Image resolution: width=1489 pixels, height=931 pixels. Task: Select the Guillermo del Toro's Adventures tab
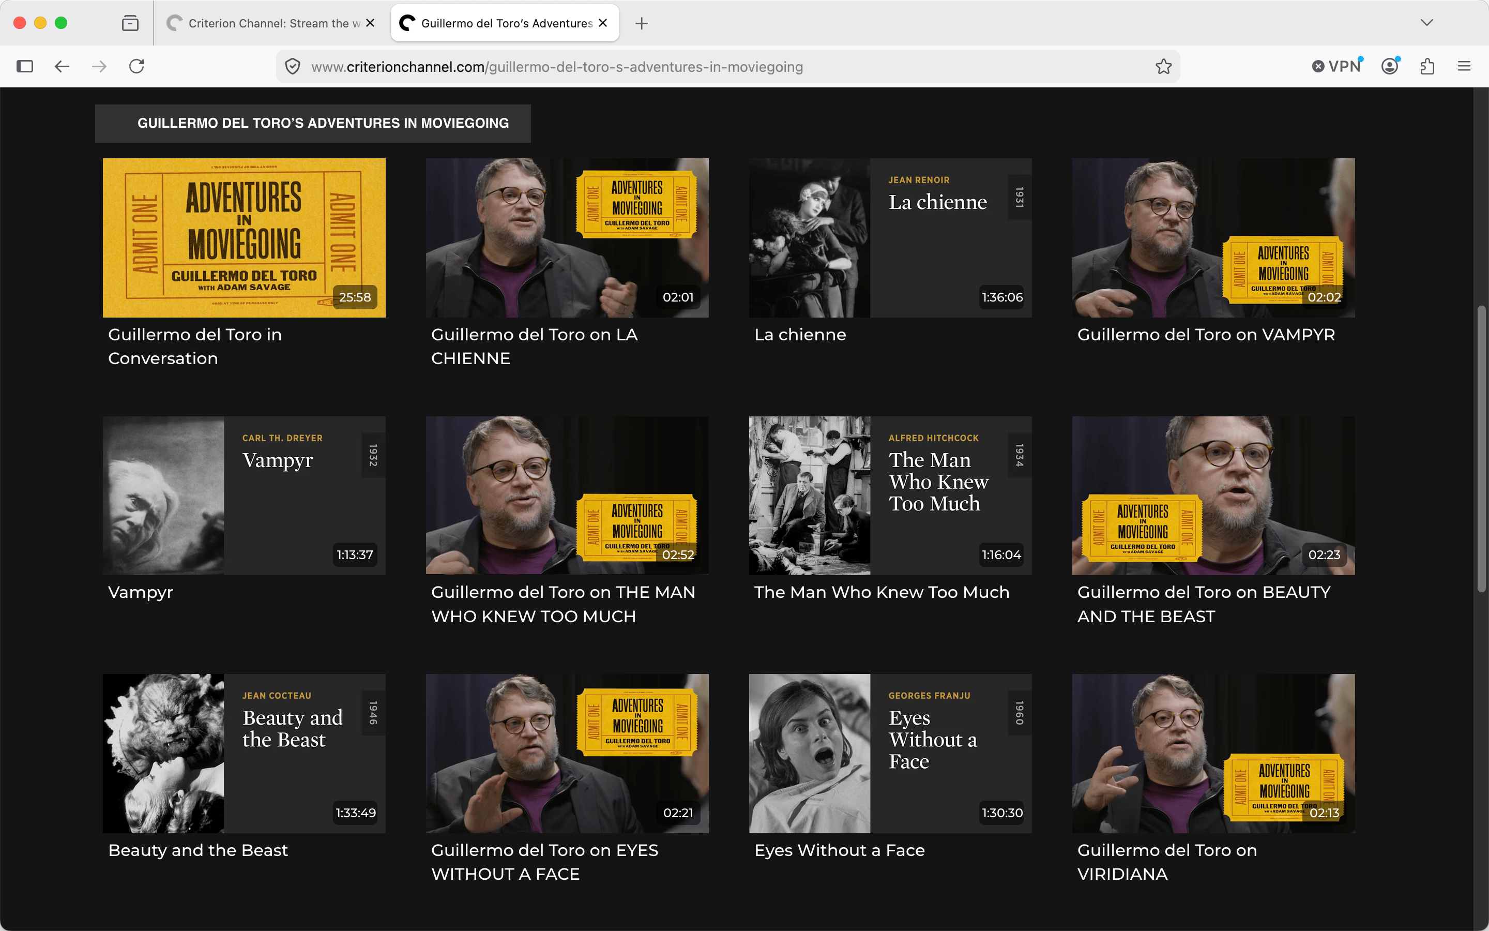505,23
